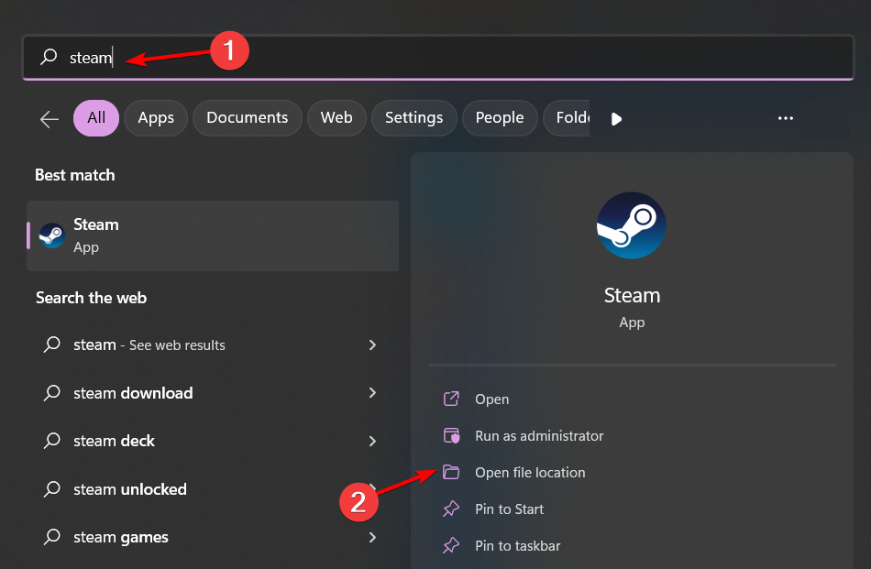
Task: Click the Open file location folder icon
Action: (x=451, y=472)
